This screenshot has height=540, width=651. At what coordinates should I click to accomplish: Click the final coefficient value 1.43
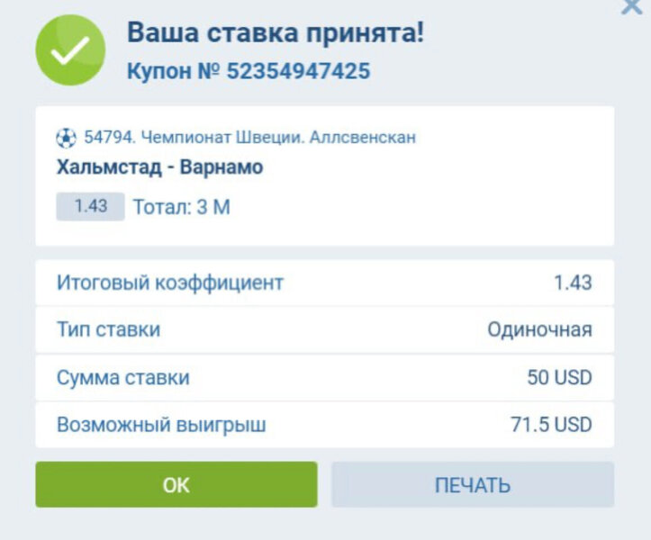(x=573, y=283)
